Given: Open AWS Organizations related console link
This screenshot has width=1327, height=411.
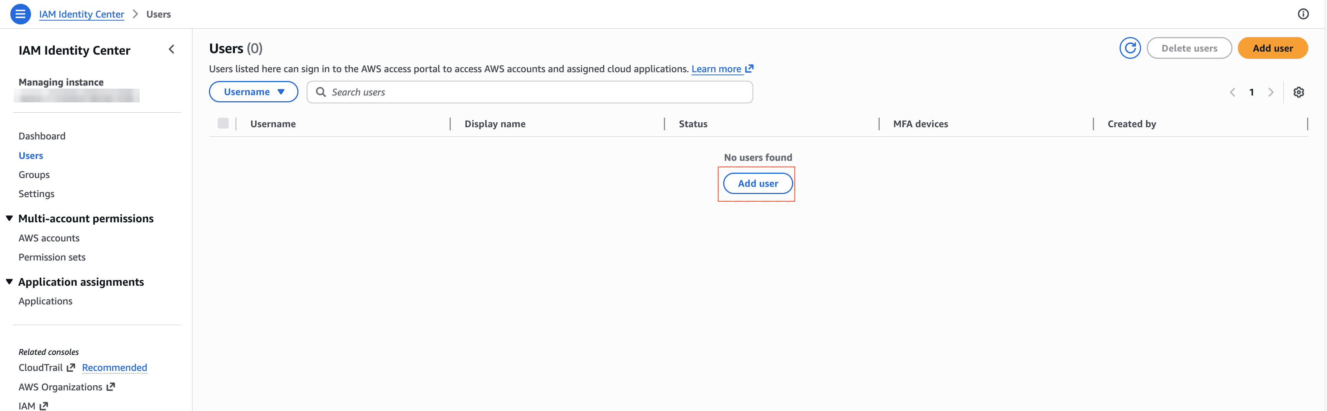Looking at the screenshot, I should (60, 387).
